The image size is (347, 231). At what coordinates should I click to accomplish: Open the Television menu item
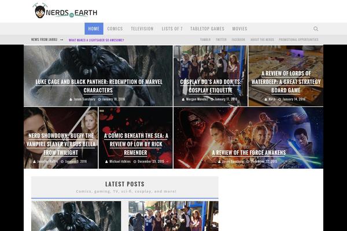142,29
